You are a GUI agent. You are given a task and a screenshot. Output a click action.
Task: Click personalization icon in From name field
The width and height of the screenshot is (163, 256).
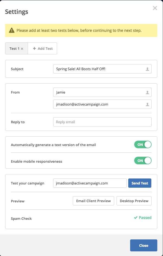coord(147,92)
